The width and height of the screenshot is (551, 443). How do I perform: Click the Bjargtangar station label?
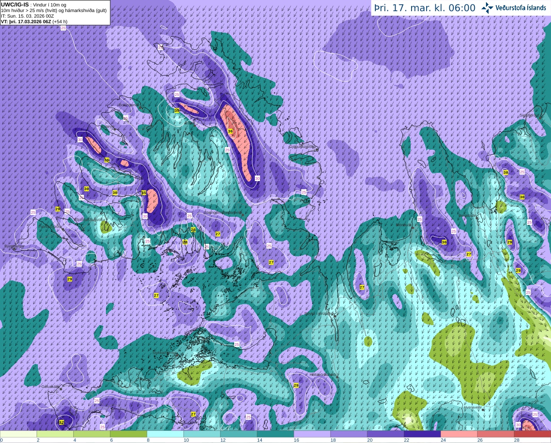click(x=14, y=246)
